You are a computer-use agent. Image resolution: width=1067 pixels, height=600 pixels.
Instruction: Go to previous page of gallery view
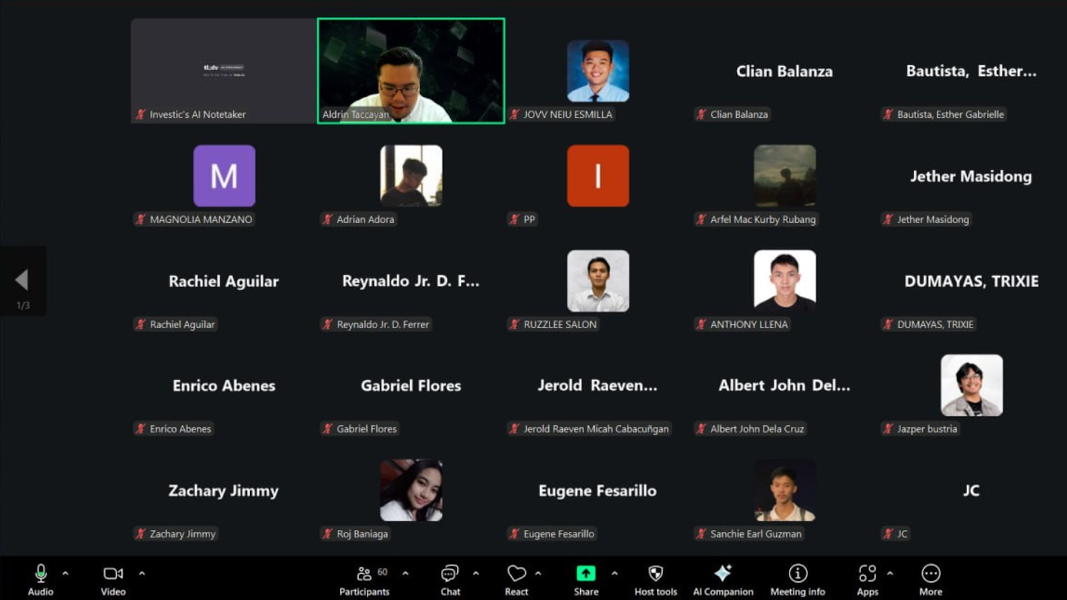click(x=22, y=280)
